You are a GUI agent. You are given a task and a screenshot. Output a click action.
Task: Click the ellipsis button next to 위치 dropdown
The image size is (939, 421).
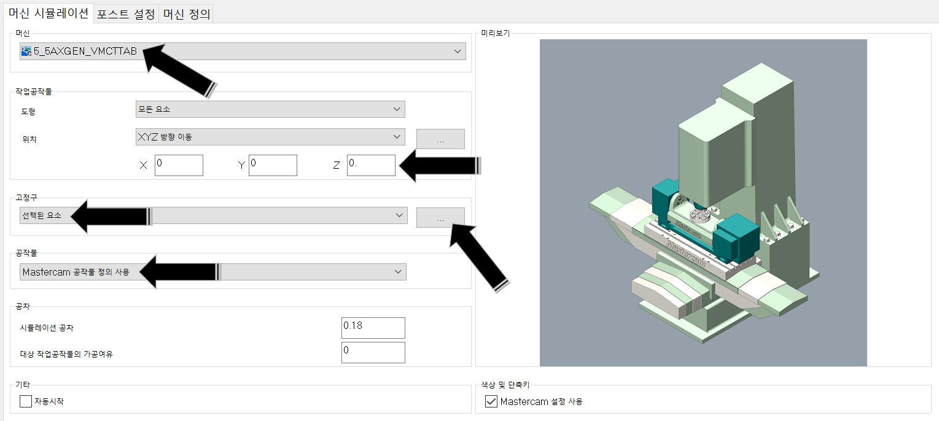[x=440, y=139]
